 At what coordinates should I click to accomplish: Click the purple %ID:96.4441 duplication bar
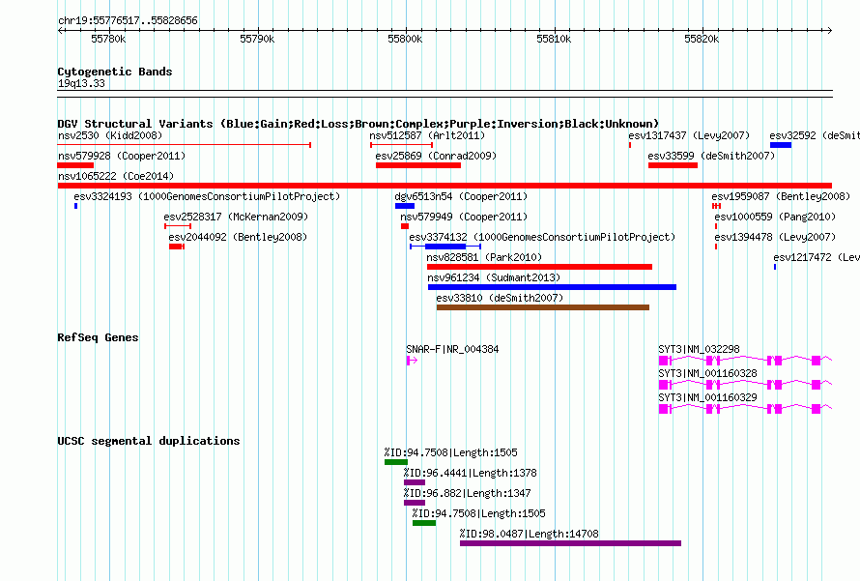tap(415, 482)
